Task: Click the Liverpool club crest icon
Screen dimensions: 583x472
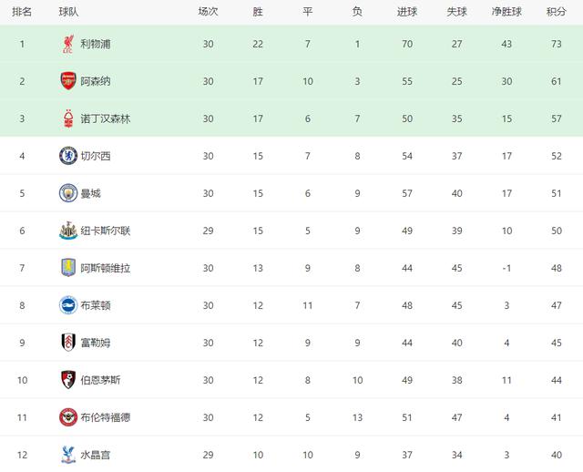Action: coord(68,44)
